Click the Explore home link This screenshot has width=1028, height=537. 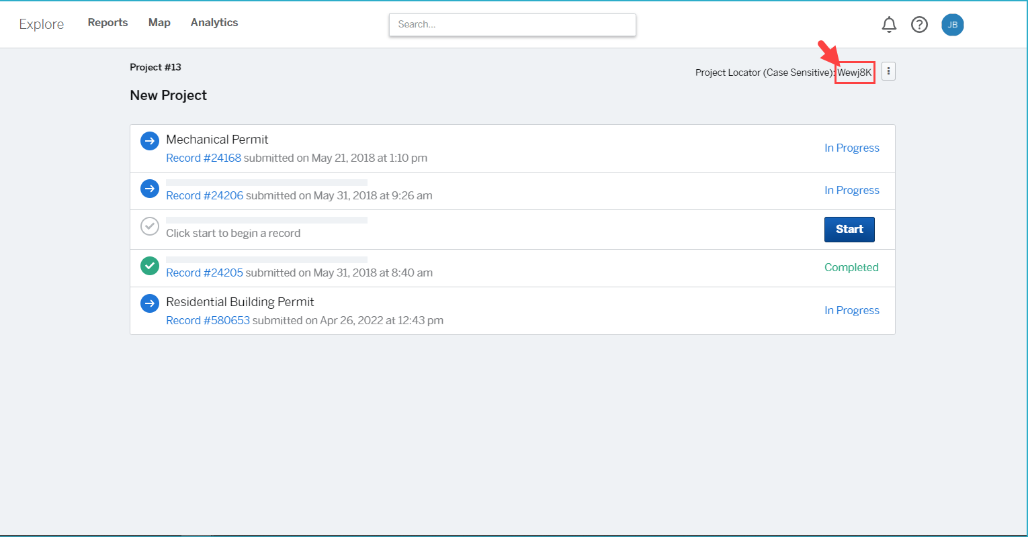(41, 23)
